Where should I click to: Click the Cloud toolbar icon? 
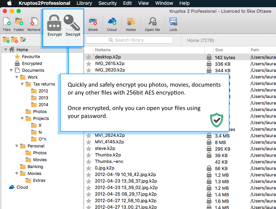[x=112, y=22]
